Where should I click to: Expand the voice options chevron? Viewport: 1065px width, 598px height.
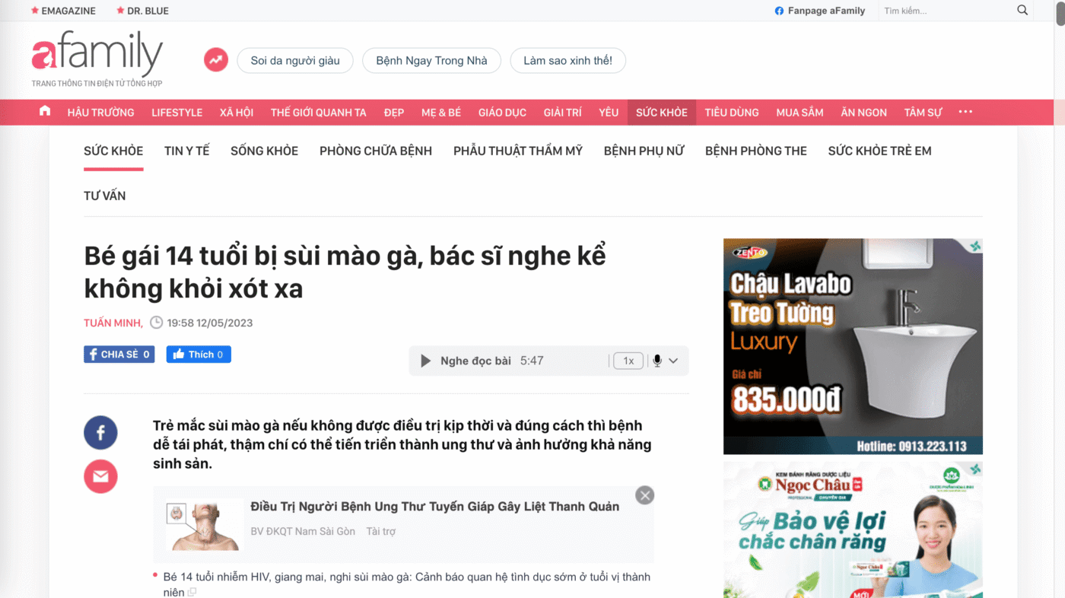click(673, 361)
